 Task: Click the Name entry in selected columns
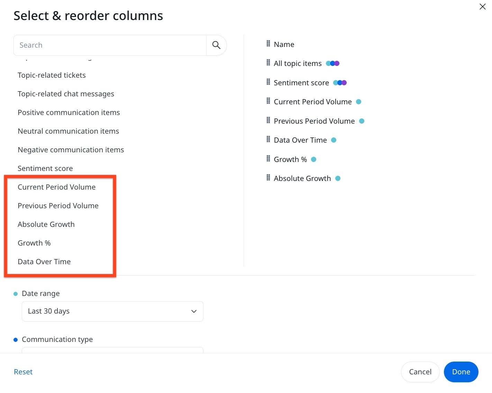pyautogui.click(x=284, y=44)
